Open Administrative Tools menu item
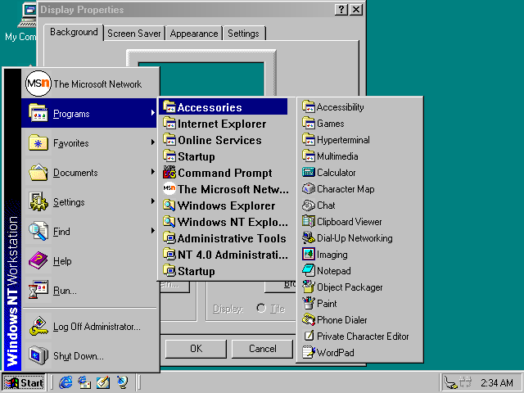 click(224, 238)
